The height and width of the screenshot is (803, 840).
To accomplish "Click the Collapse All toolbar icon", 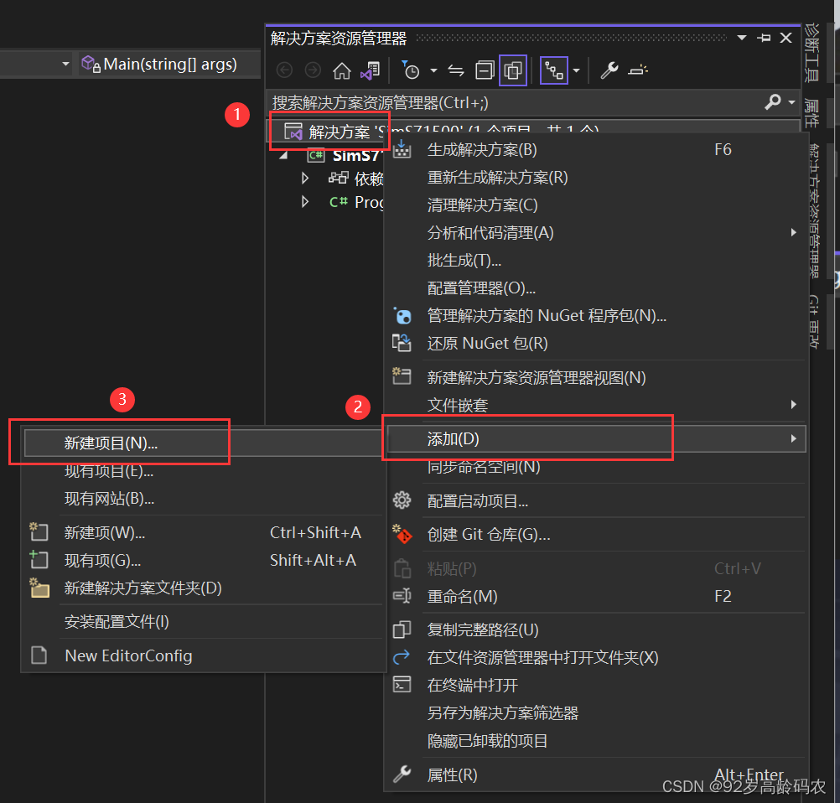I will [x=485, y=70].
